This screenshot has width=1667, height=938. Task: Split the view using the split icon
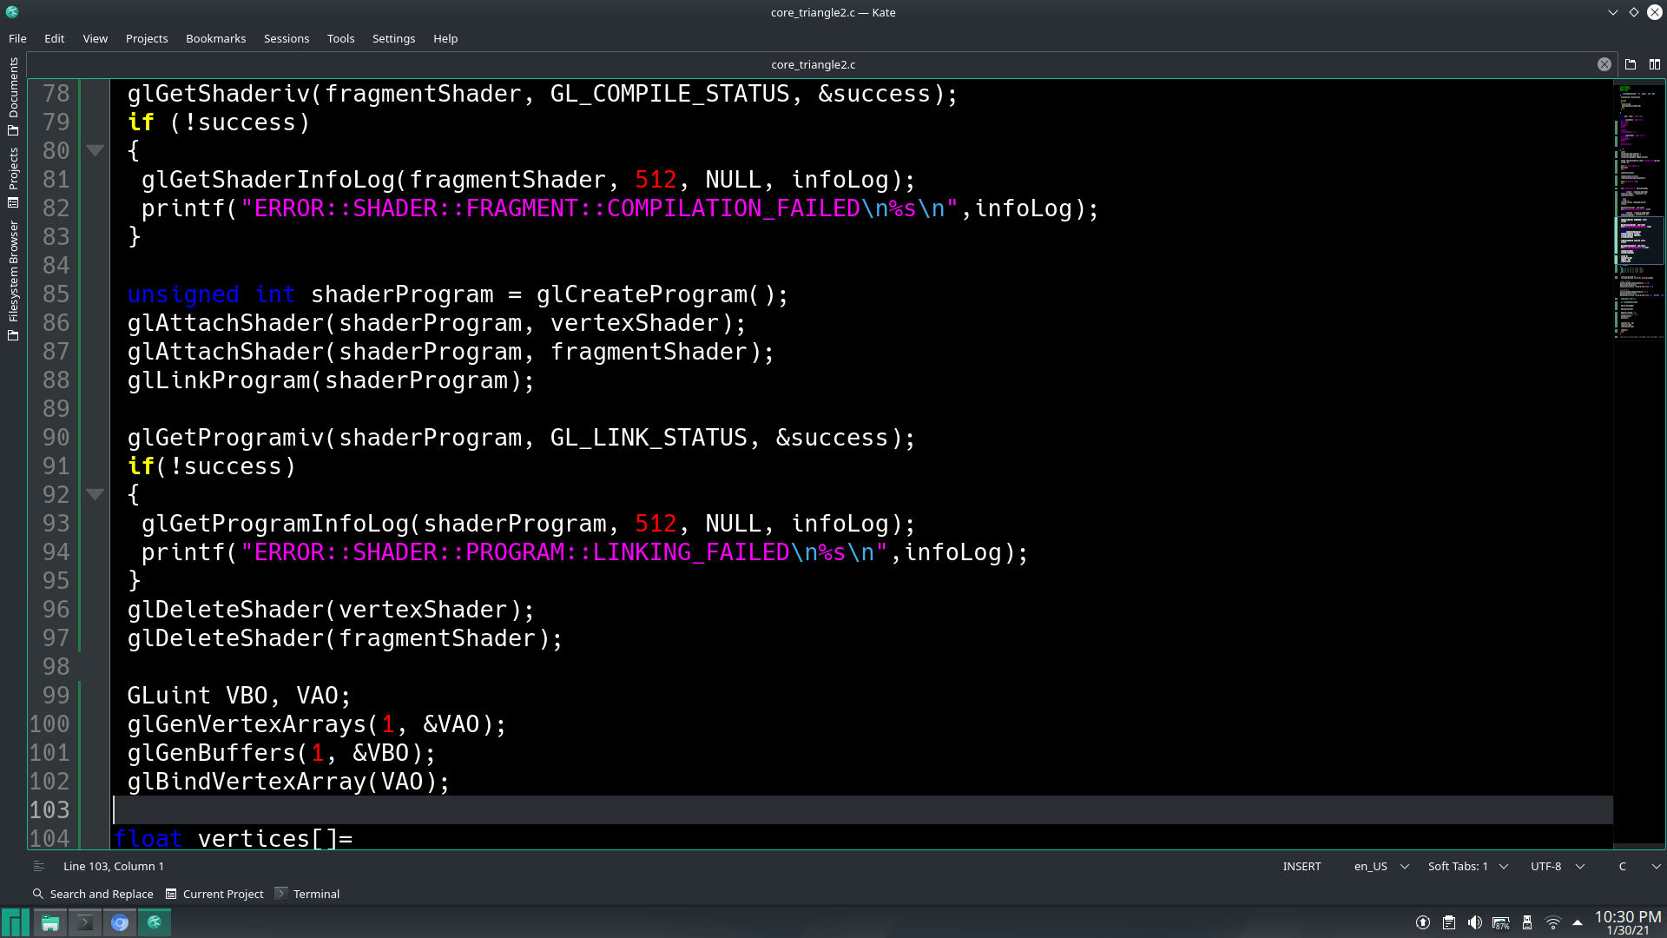click(x=1655, y=63)
